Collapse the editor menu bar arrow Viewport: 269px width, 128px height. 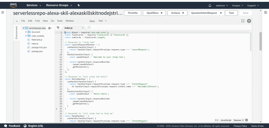tap(17, 21)
